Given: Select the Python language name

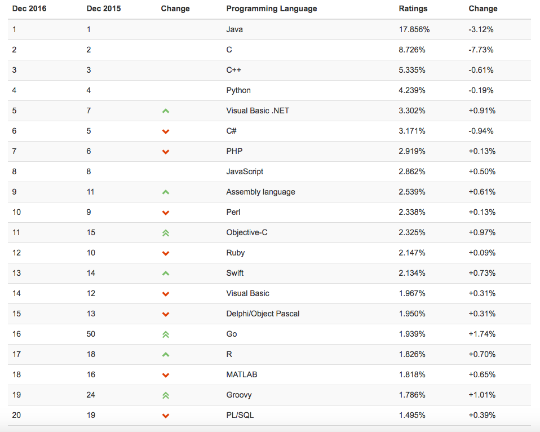Looking at the screenshot, I should (238, 90).
